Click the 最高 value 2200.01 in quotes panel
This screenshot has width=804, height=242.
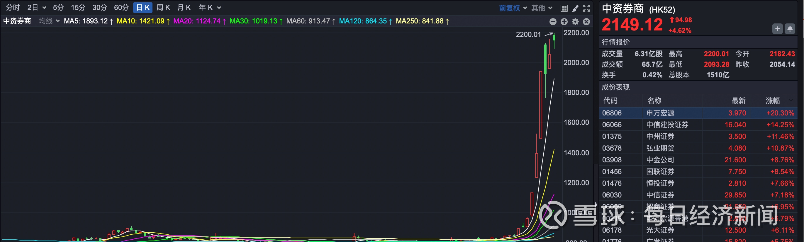click(716, 54)
